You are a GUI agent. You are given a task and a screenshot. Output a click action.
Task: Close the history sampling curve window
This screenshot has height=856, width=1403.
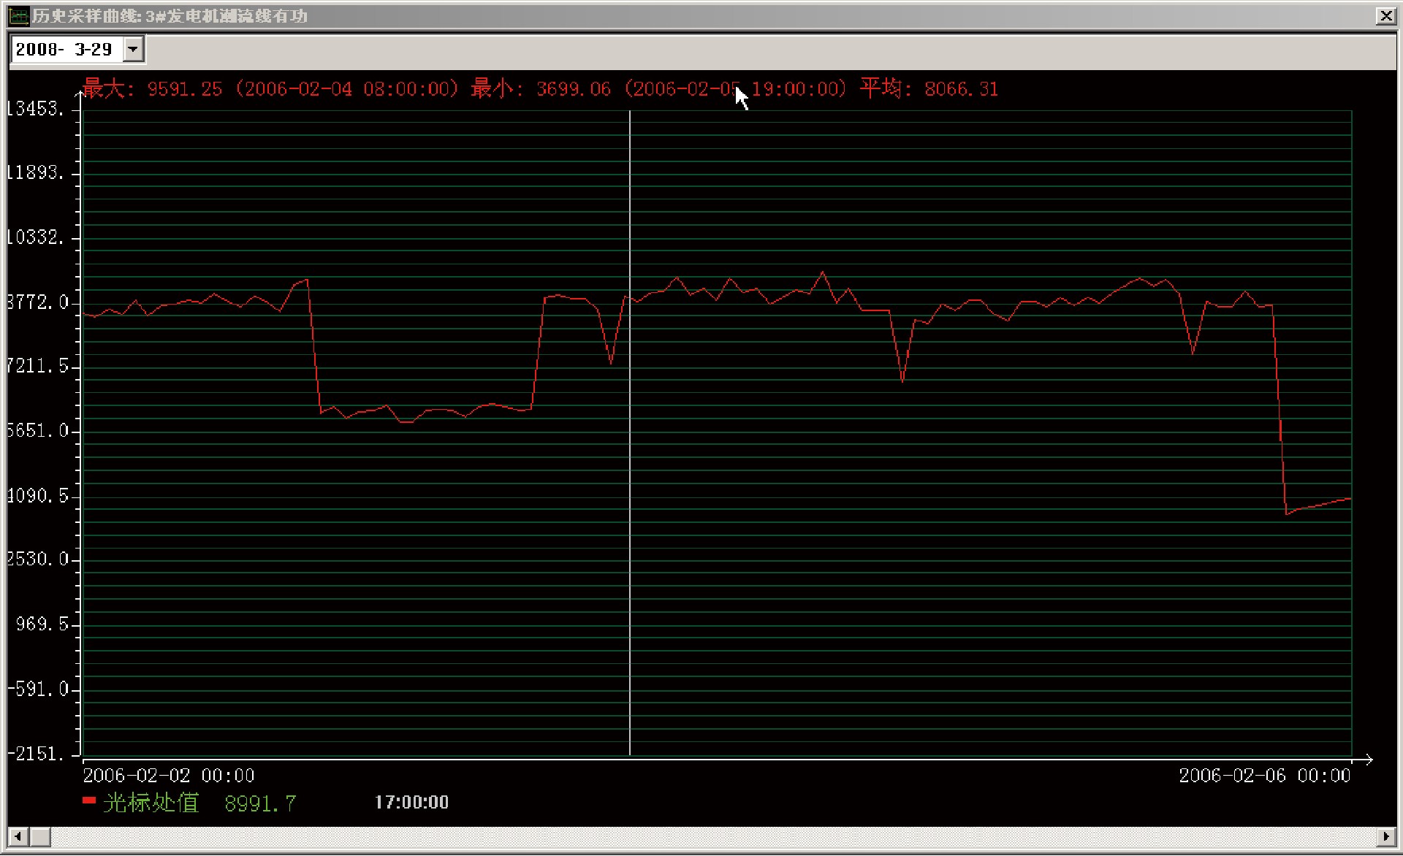click(1385, 15)
